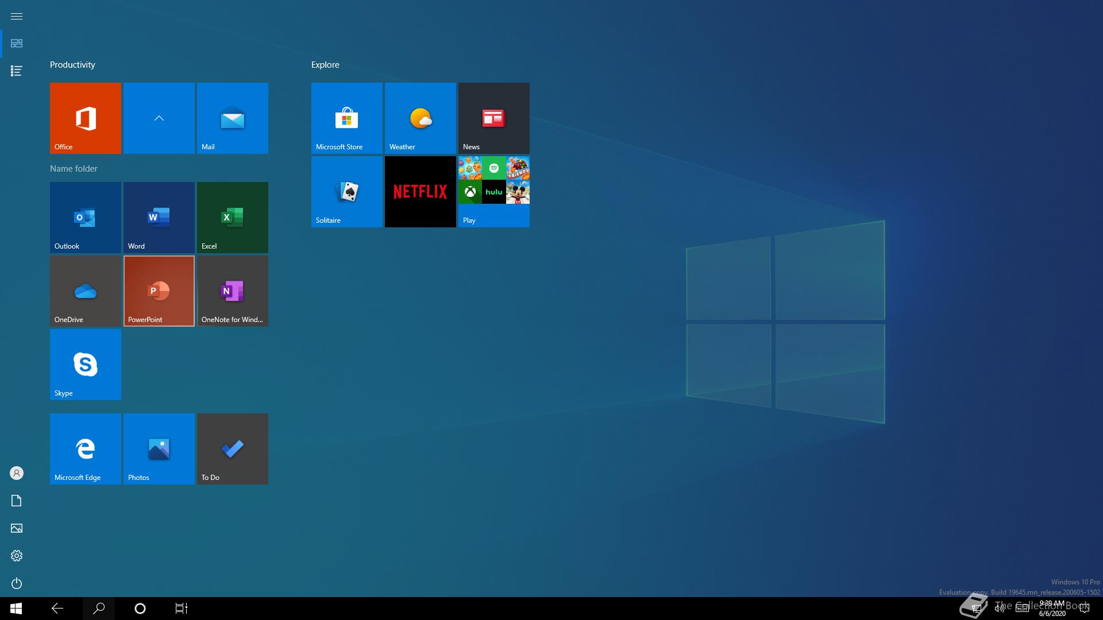
Task: Open Task View on taskbar
Action: point(182,609)
